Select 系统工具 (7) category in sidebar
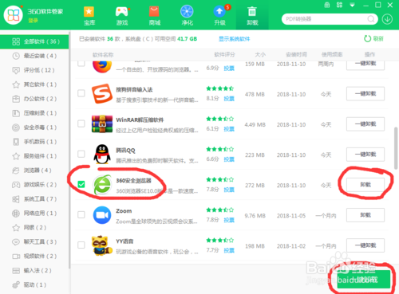Viewport: 399px width, 294px height. click(34, 199)
